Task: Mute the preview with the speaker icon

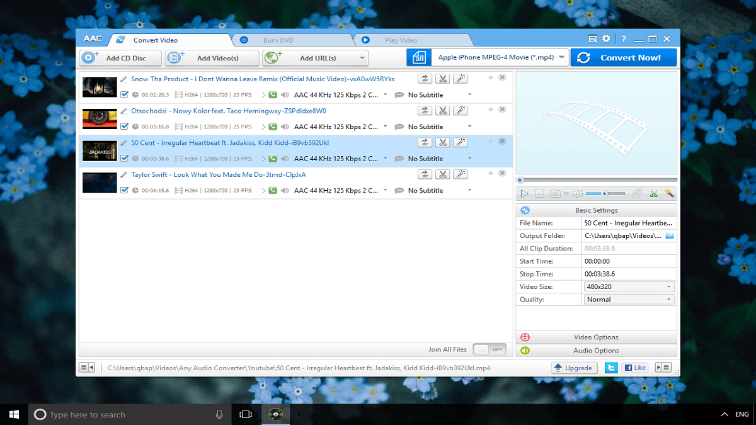Action: click(578, 194)
